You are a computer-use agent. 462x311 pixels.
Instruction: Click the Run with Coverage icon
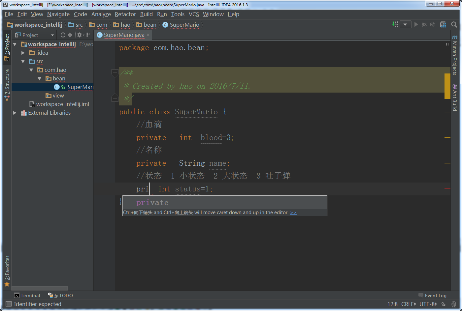coord(433,24)
